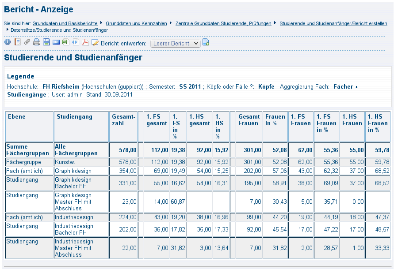Click the value 60,87 in 1. FS in %
Viewport: 394px width, 269px height.
coord(178,202)
